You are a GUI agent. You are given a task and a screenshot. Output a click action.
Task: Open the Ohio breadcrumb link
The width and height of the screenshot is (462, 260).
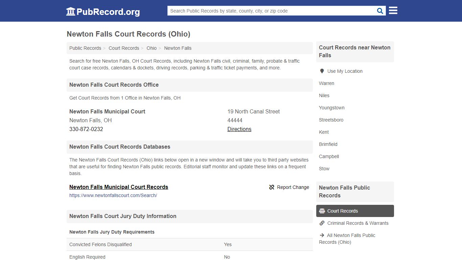coord(152,48)
